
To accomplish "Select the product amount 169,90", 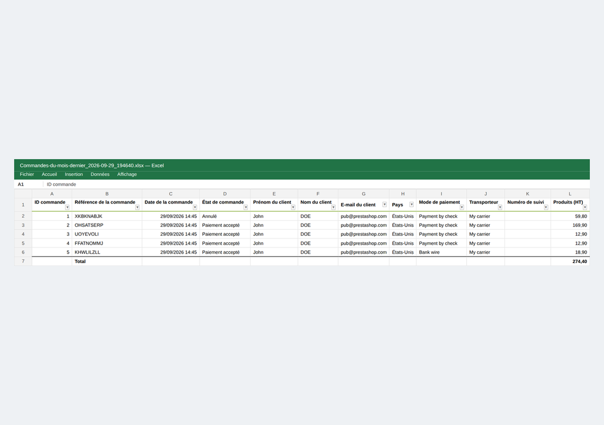I will click(x=570, y=225).
